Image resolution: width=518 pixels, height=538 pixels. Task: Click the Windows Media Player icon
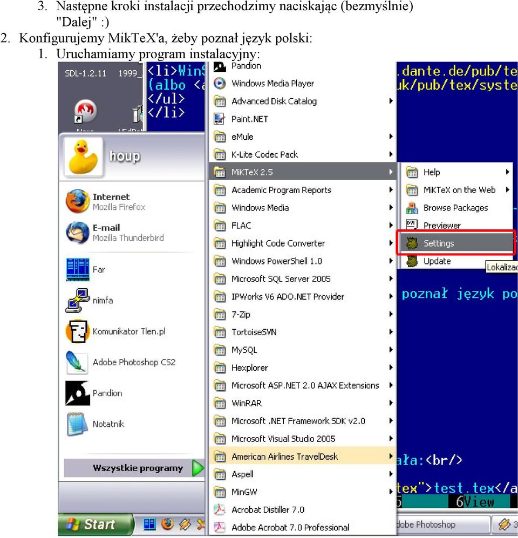(220, 84)
